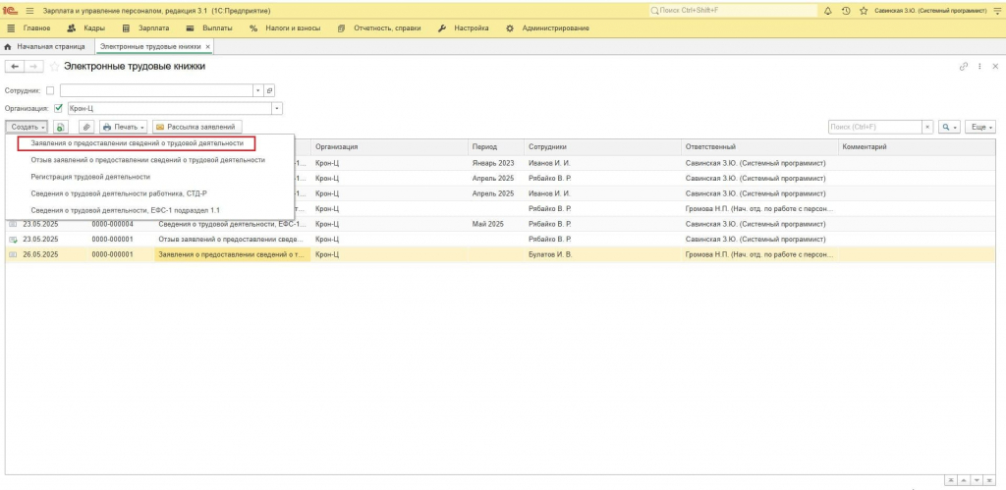The image size is (1006, 490).
Task: Go back with the left arrow
Action: tap(14, 66)
